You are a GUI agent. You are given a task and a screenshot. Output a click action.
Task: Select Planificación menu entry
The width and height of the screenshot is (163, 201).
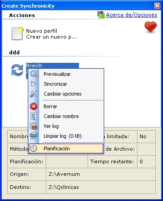[66, 149]
